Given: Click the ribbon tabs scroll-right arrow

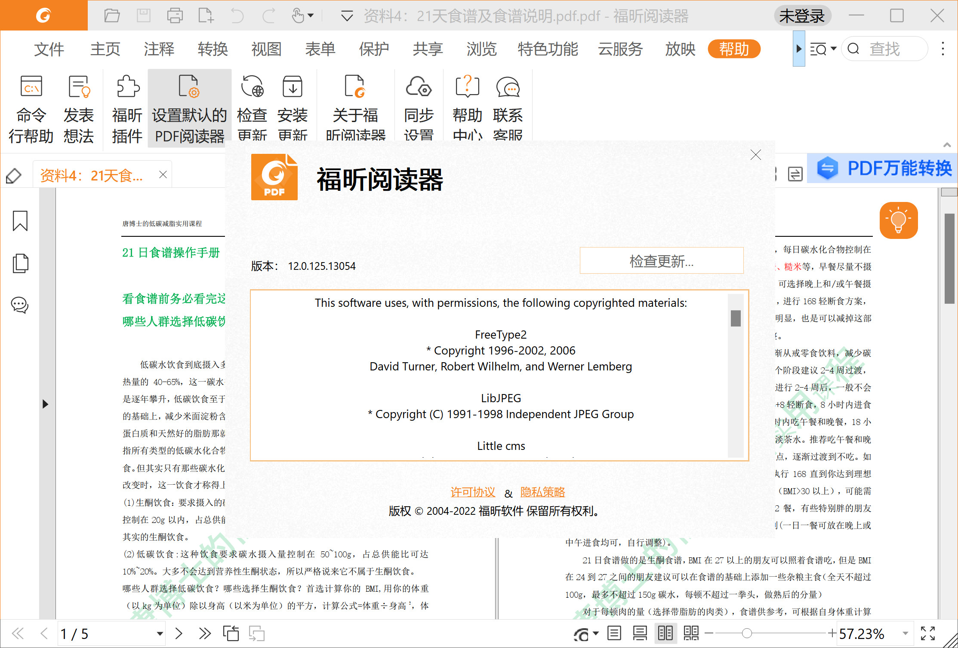Looking at the screenshot, I should [799, 49].
